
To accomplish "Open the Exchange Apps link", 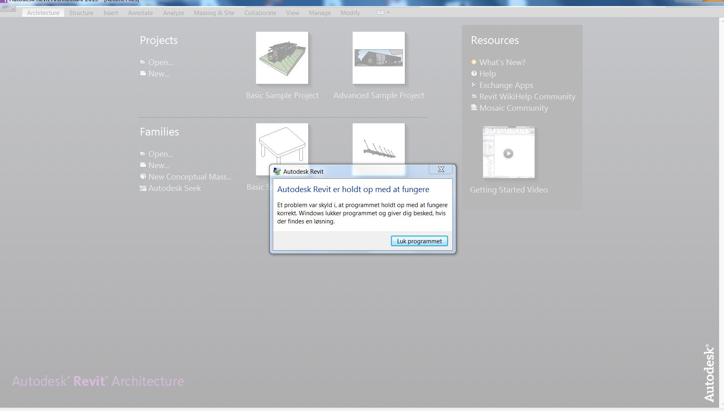I will click(506, 85).
